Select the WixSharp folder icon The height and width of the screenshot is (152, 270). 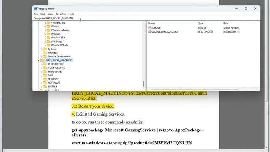tap(49, 41)
